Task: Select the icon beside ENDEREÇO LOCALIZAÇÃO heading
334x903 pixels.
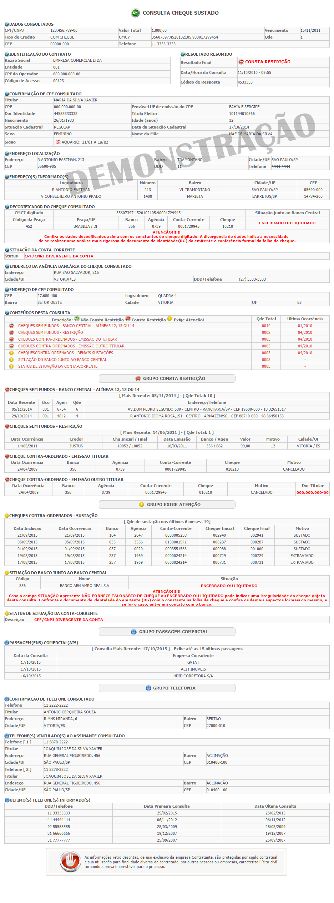Action: click(x=7, y=154)
